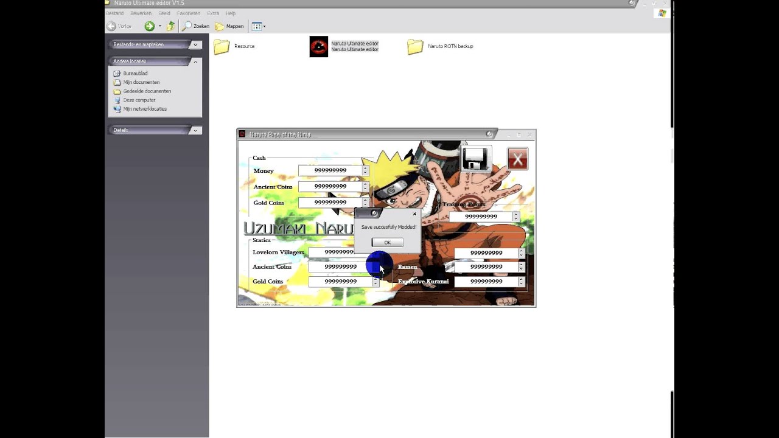Click the green Forward arrow button

(x=149, y=26)
